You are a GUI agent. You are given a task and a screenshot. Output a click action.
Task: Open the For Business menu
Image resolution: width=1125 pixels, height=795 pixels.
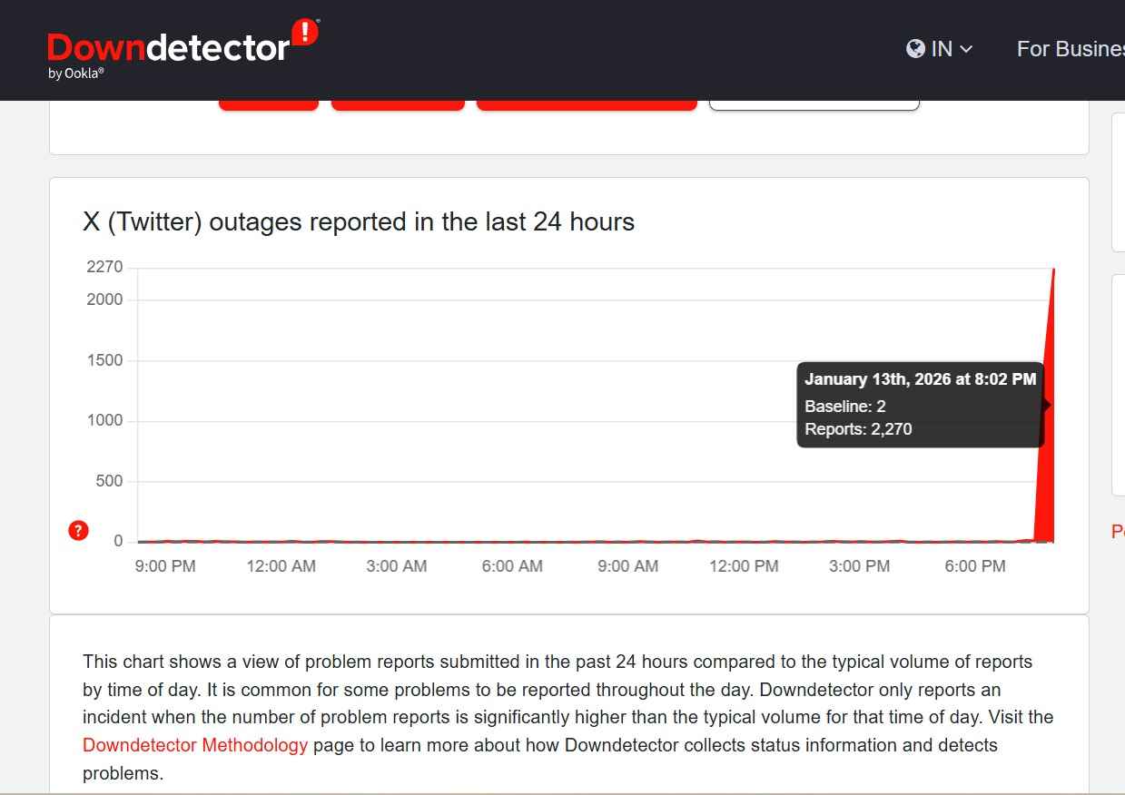1070,49
